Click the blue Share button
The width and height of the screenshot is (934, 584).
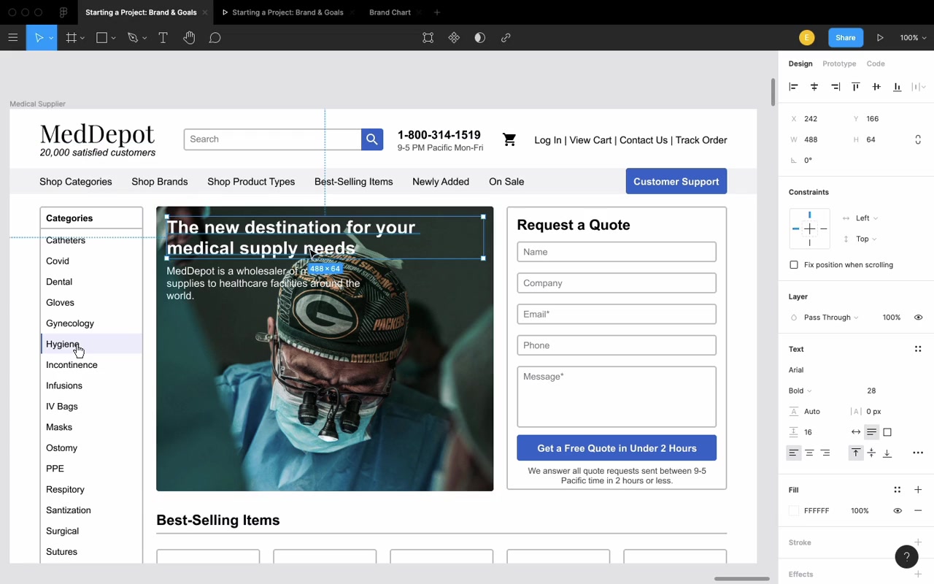coord(846,38)
